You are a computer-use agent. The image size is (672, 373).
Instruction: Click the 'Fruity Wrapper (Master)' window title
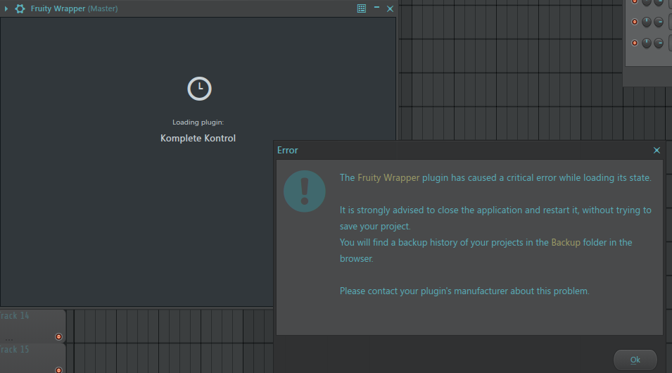click(74, 8)
